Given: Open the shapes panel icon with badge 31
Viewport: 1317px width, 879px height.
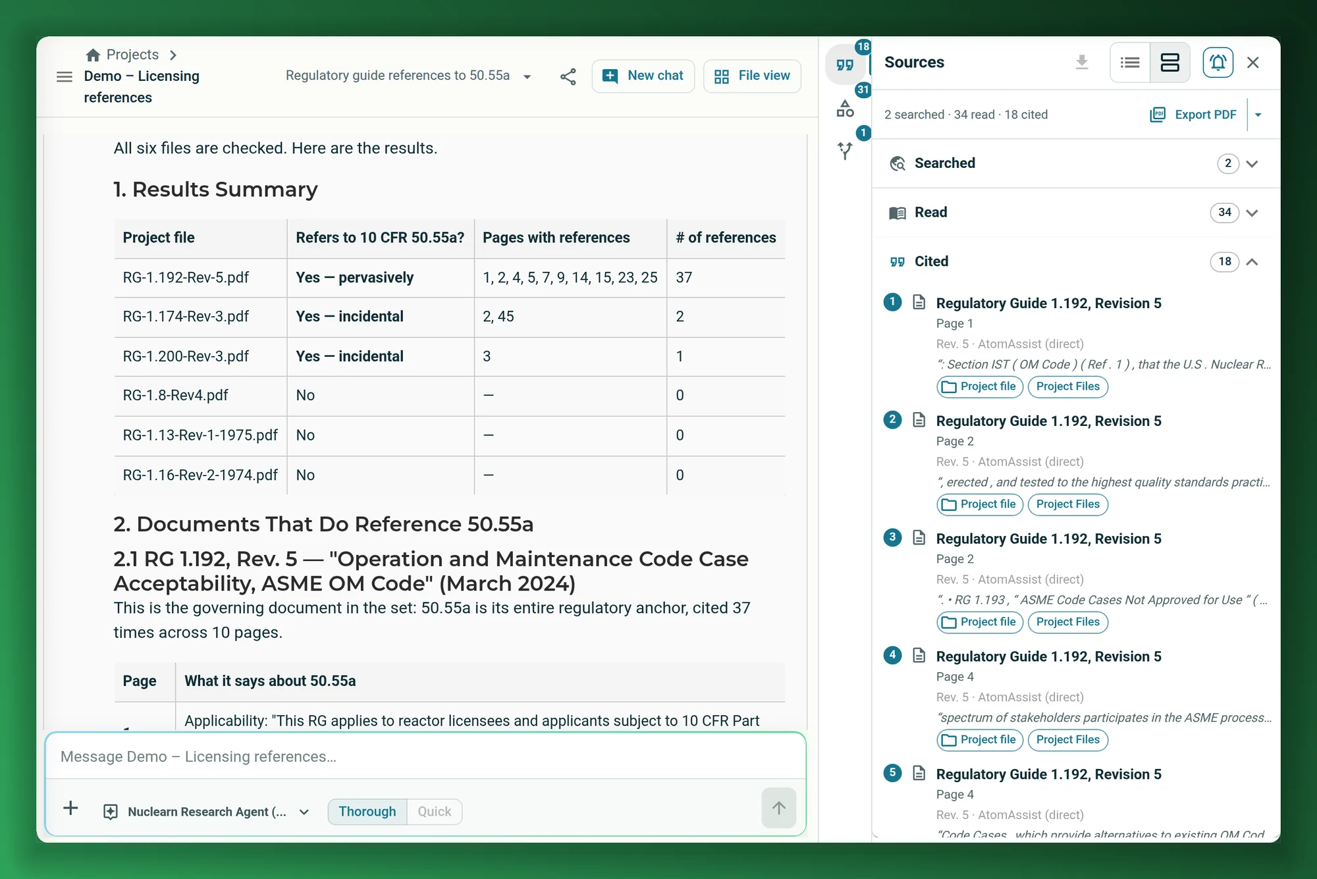Looking at the screenshot, I should tap(845, 109).
